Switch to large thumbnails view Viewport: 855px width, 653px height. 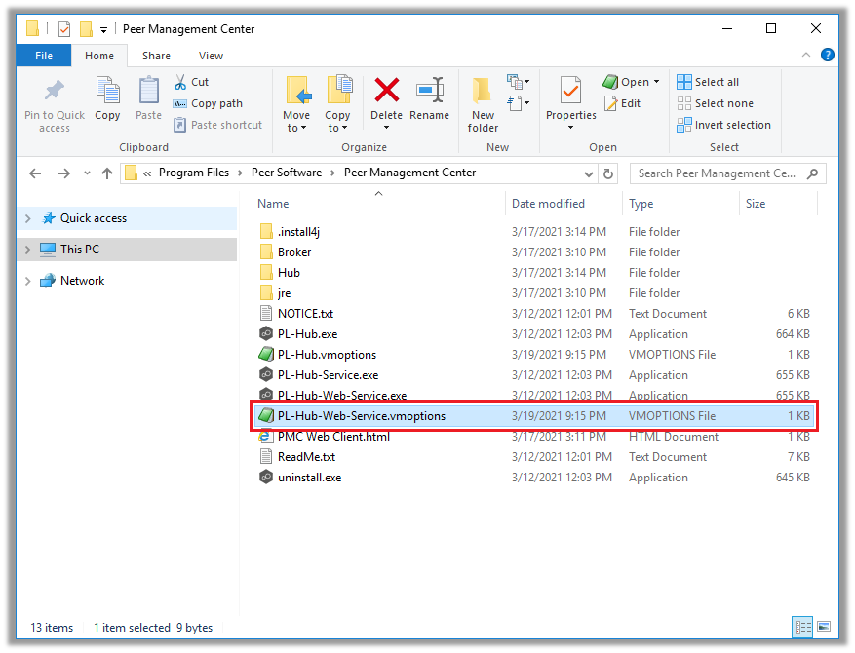pyautogui.click(x=826, y=628)
